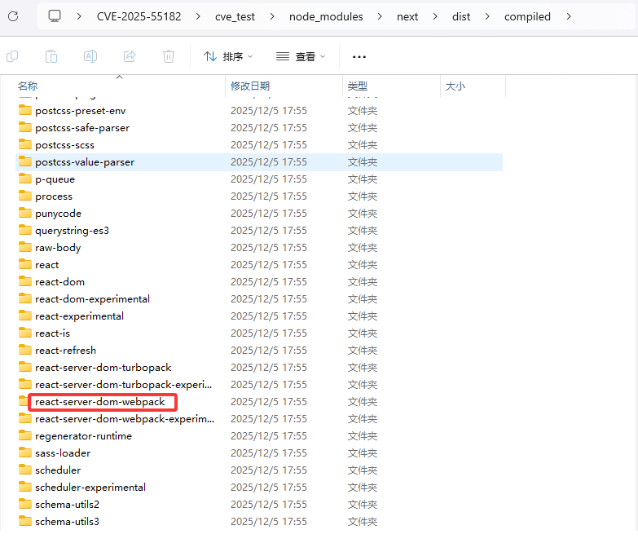Viewport: 638px width, 543px height.
Task: Sort by 修改日期 column header
Action: click(250, 86)
